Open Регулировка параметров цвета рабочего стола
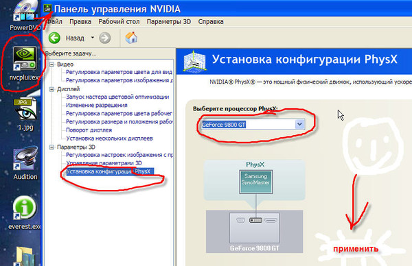Viewport: 412px width, 266px height. pyautogui.click(x=119, y=114)
